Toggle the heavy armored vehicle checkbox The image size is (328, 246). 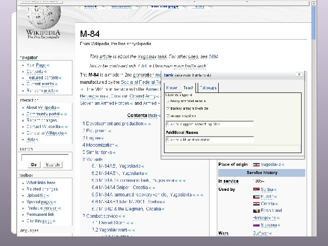(x=168, y=102)
